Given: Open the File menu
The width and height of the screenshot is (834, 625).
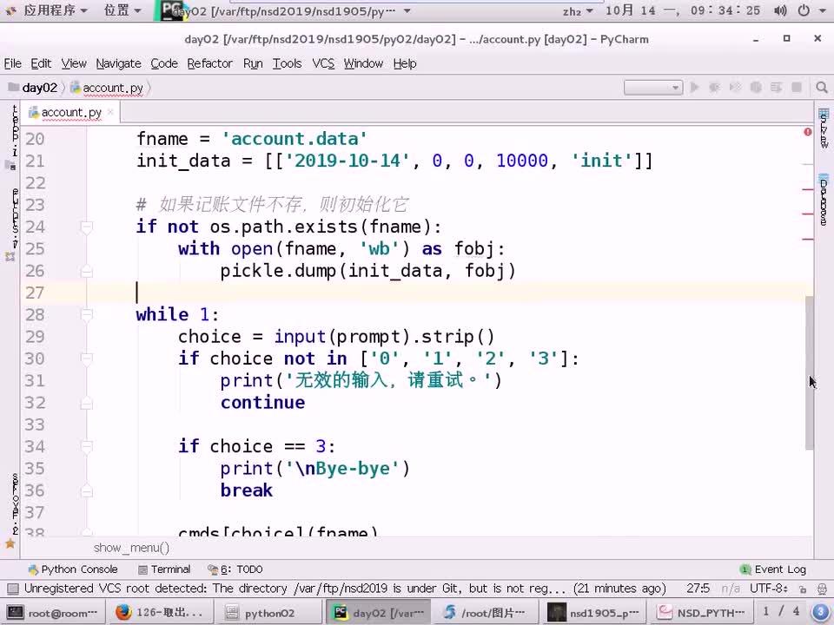Looking at the screenshot, I should pyautogui.click(x=13, y=63).
